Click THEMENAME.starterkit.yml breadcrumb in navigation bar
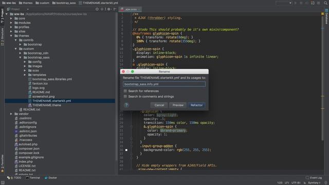 pyautogui.click(x=98, y=3)
